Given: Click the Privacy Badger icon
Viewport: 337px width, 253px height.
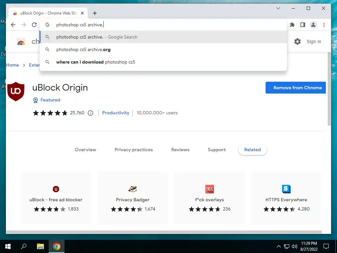Looking at the screenshot, I should 133,189.
